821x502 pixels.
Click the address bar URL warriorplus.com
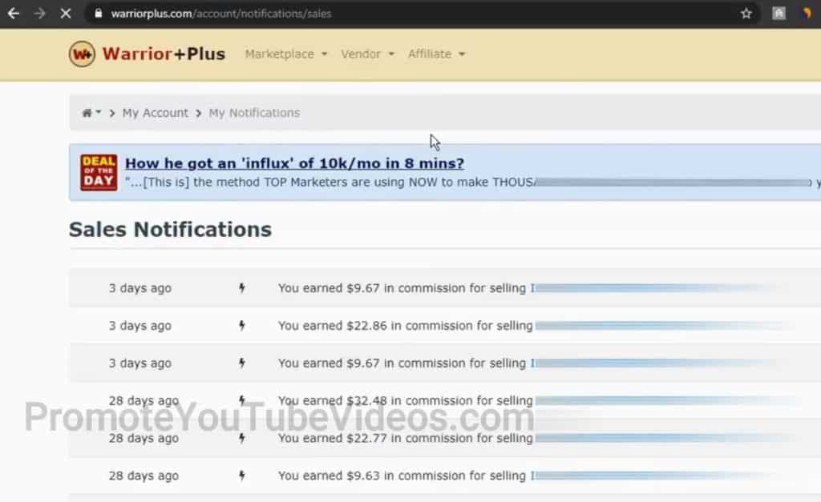click(x=221, y=14)
